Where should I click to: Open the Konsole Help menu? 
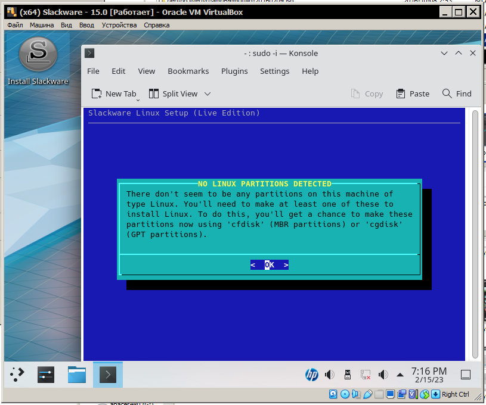[x=310, y=71]
